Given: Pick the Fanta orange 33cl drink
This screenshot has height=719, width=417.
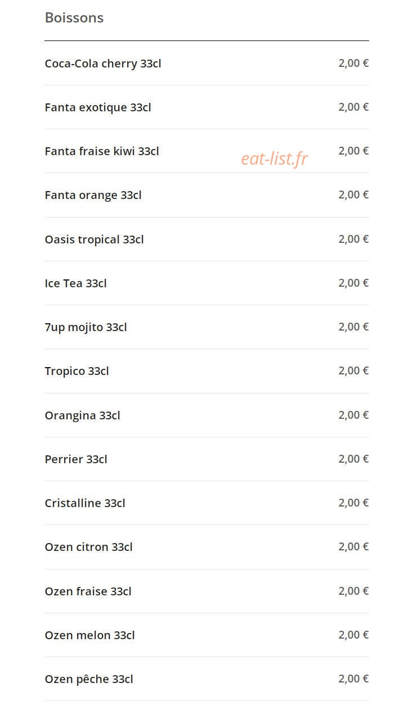Looking at the screenshot, I should (x=207, y=195).
